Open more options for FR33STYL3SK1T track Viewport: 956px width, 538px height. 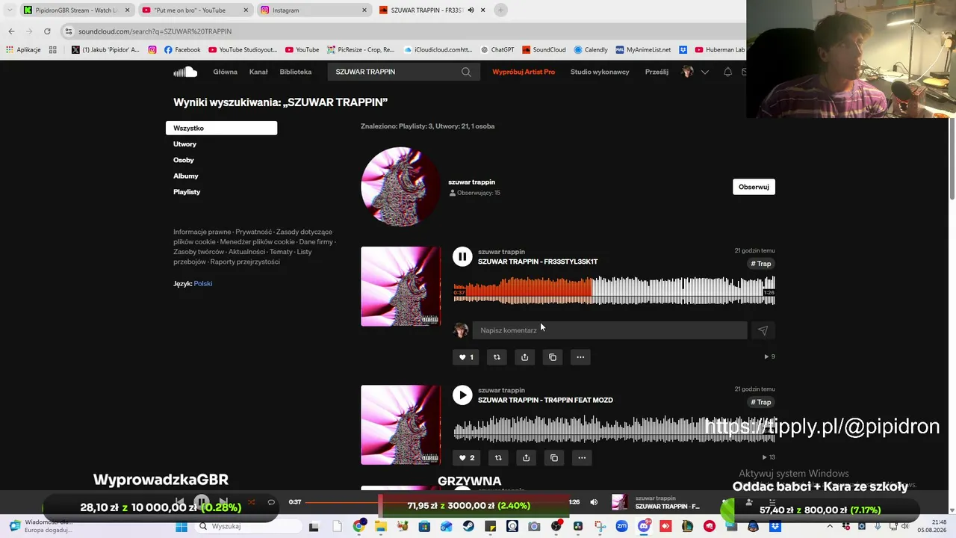[580, 357]
